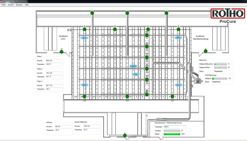Click green indicator in Senkleiter 1231 room
The width and height of the screenshot is (247, 141).
click(x=61, y=52)
